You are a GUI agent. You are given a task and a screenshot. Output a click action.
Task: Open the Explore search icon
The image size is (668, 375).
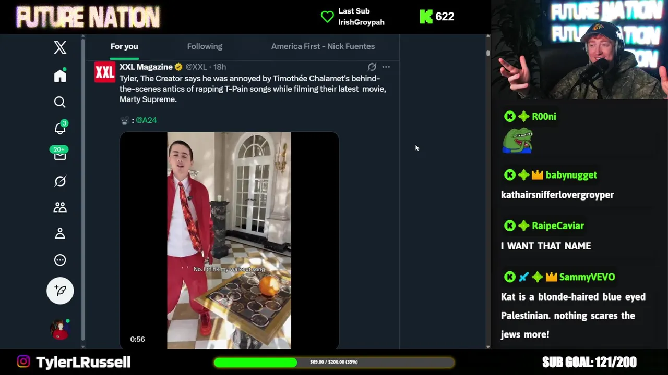[x=60, y=102]
